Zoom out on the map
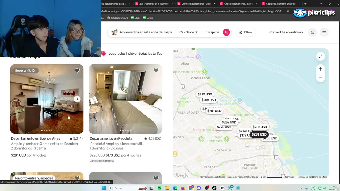Viewport: 340px width, 191px height. [321, 78]
